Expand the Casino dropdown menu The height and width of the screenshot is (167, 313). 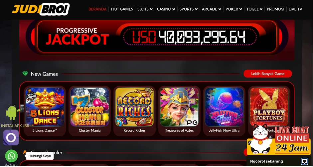click(166, 9)
